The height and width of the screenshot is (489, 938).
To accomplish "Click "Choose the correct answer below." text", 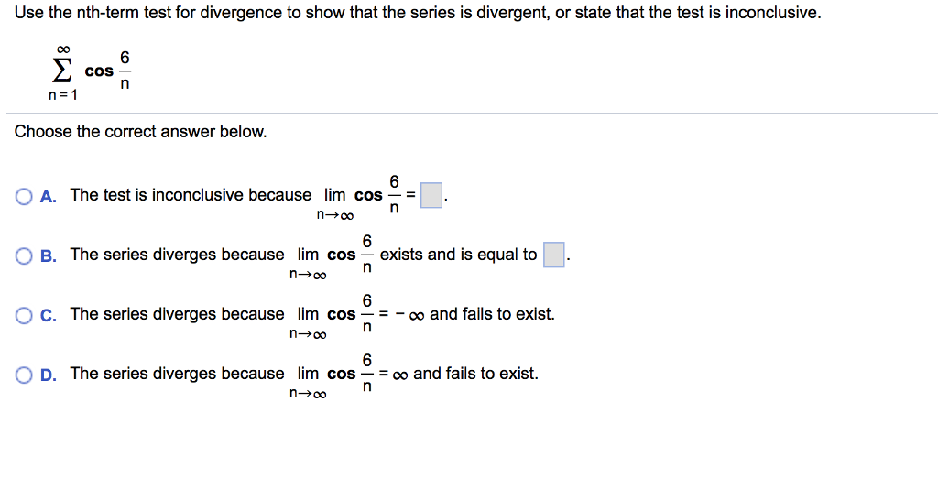I will coord(140,132).
